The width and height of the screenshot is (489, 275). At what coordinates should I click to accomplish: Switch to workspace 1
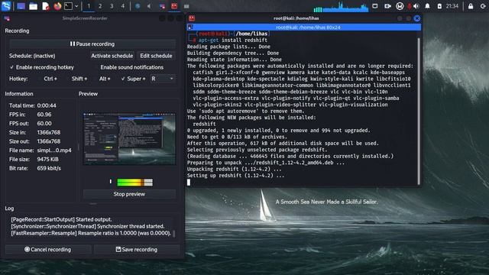(89, 6)
